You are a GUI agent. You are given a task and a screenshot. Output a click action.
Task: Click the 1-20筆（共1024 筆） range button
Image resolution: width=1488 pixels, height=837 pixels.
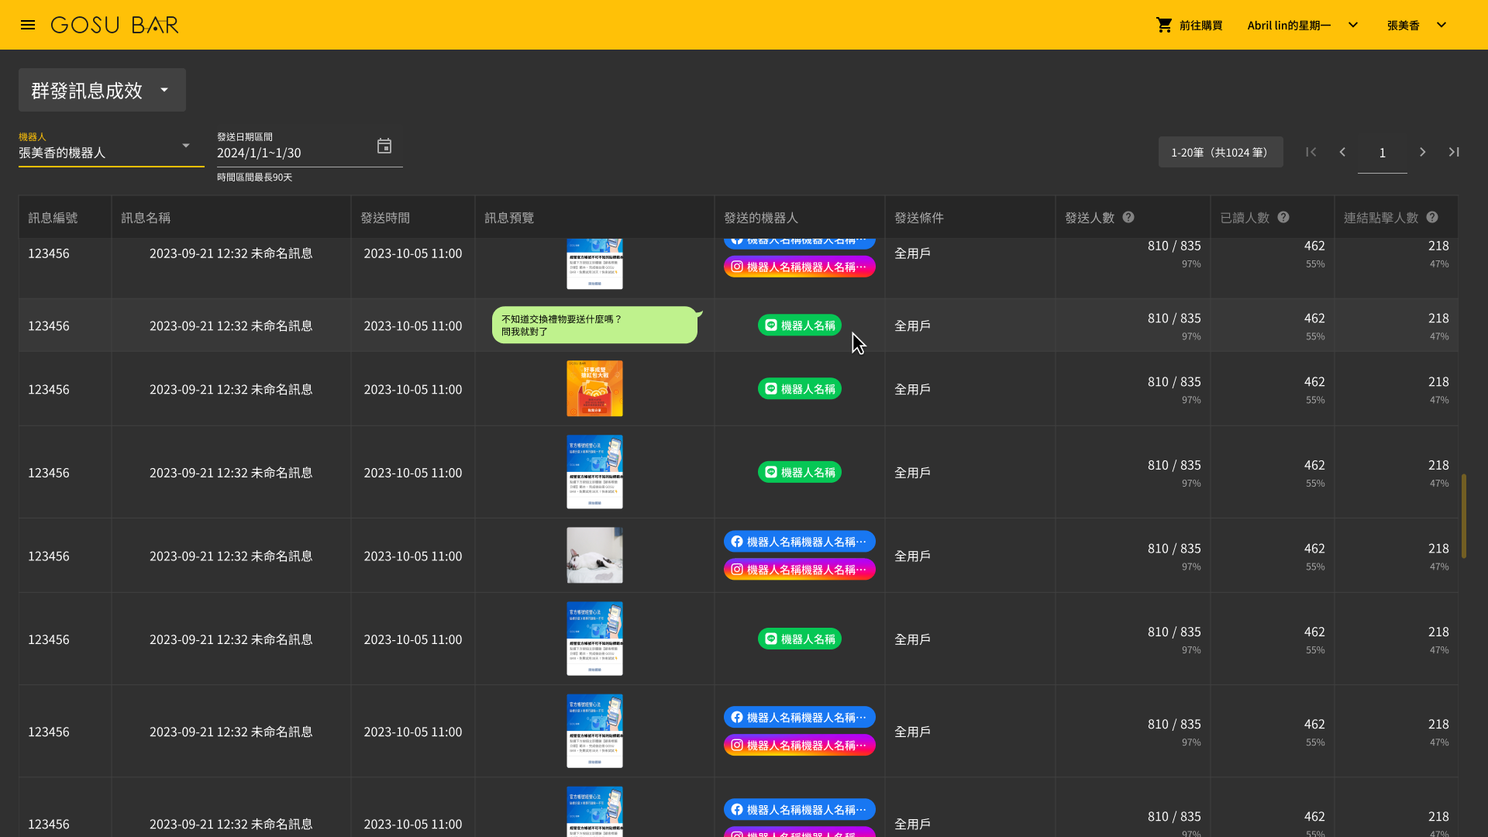(x=1221, y=152)
